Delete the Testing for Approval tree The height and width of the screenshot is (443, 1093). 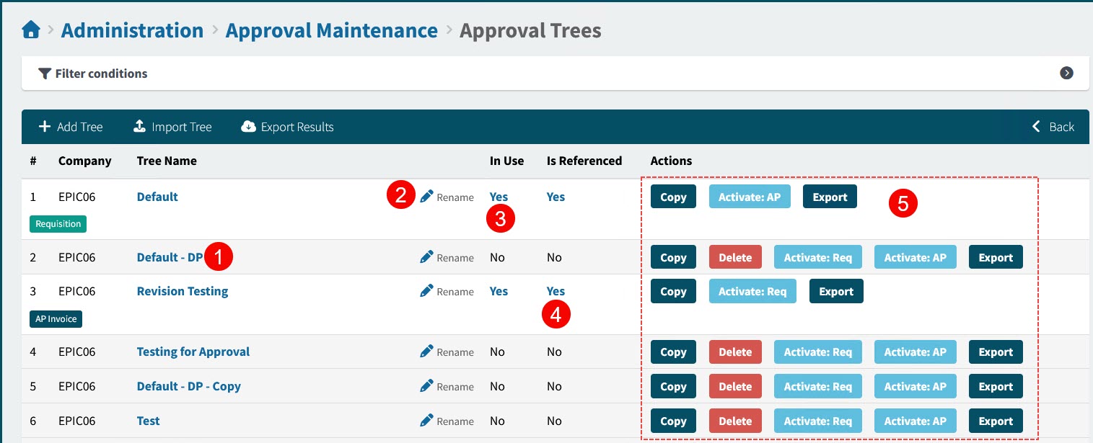735,352
